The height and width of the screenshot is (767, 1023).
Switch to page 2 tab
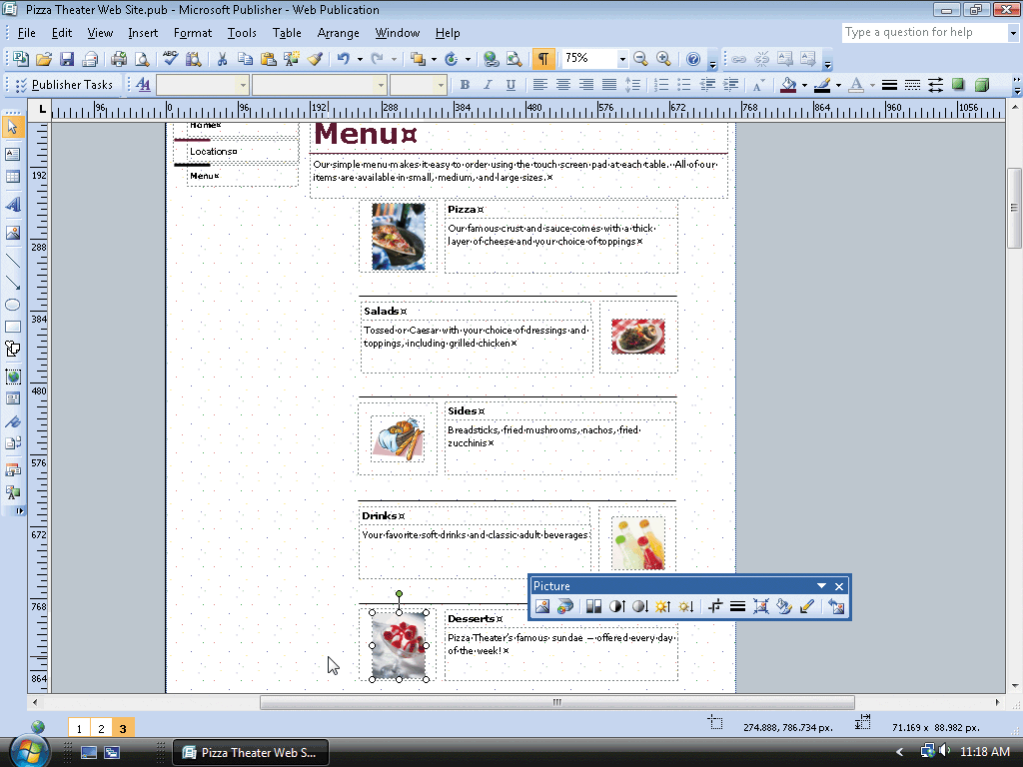pos(101,729)
